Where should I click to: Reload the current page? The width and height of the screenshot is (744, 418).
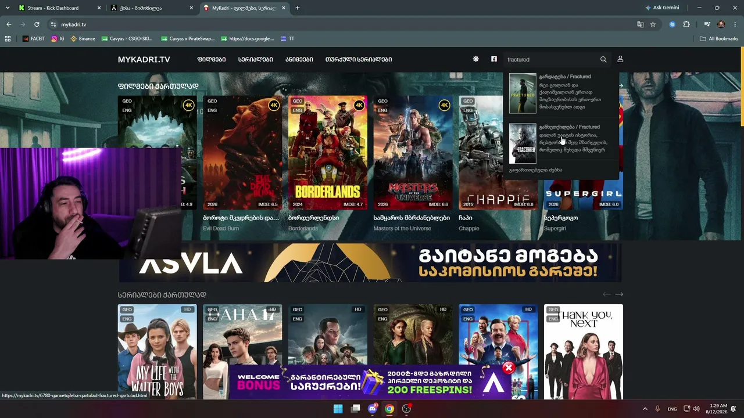[x=37, y=24]
